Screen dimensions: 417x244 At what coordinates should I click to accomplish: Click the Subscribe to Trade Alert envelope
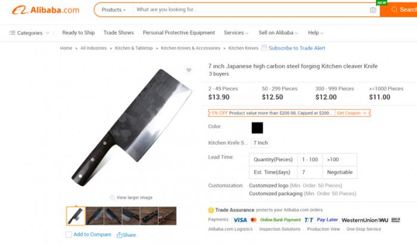pos(264,48)
